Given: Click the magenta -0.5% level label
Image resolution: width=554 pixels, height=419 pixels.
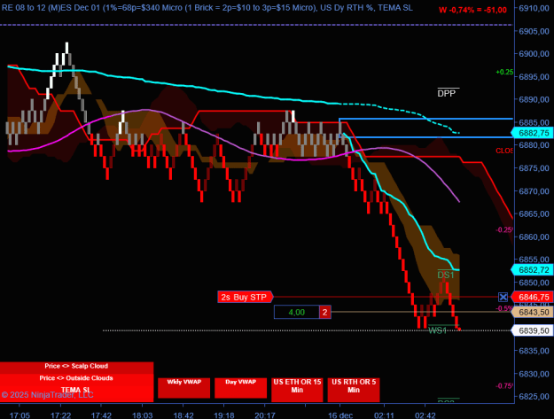Looking at the screenshot, I should 504,308.
